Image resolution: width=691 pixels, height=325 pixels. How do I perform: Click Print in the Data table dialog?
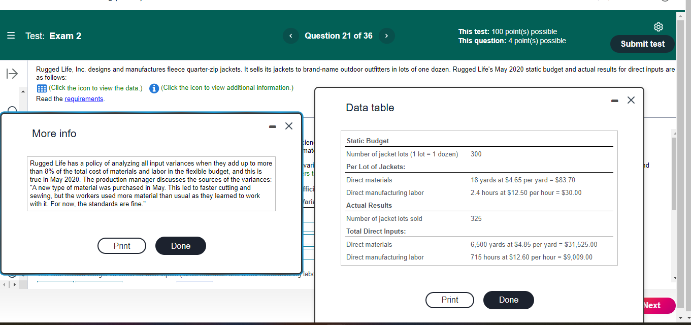(450, 300)
